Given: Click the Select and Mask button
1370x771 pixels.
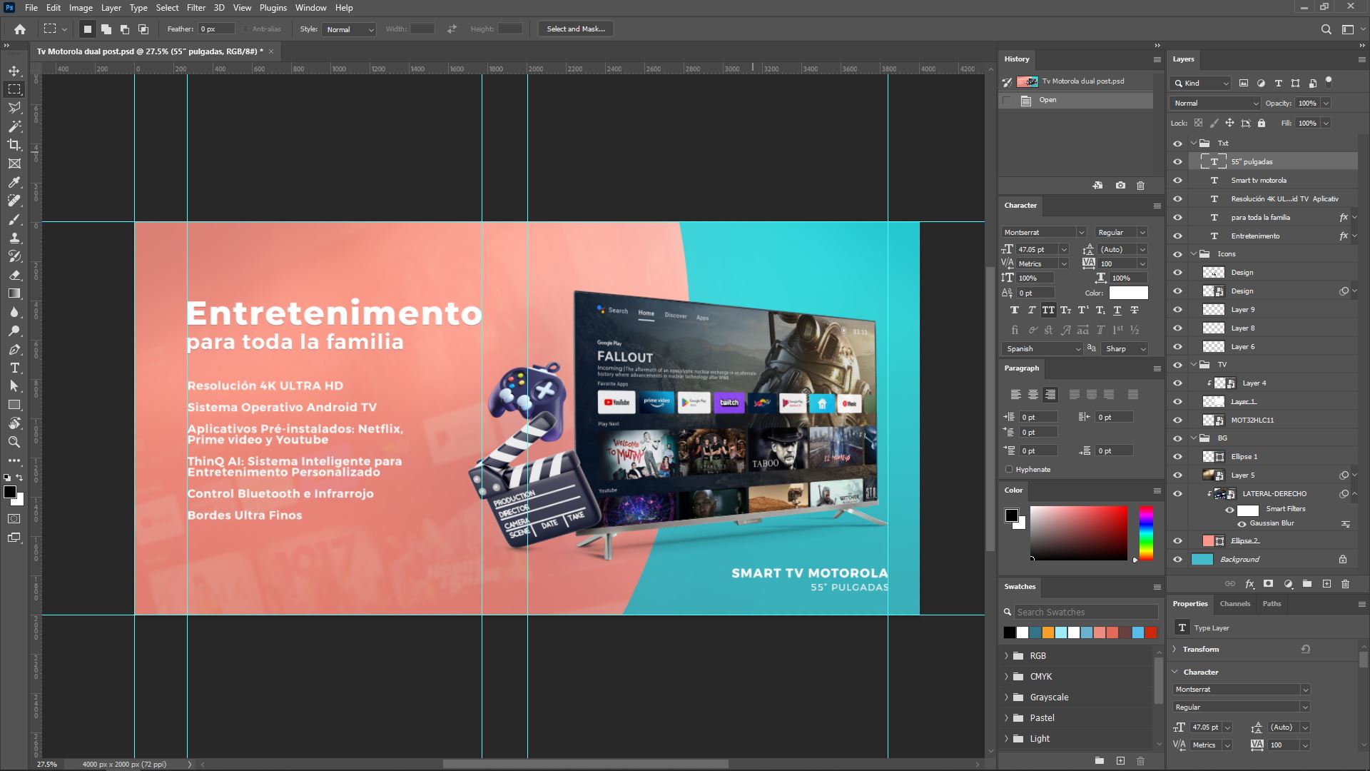Looking at the screenshot, I should tap(575, 29).
